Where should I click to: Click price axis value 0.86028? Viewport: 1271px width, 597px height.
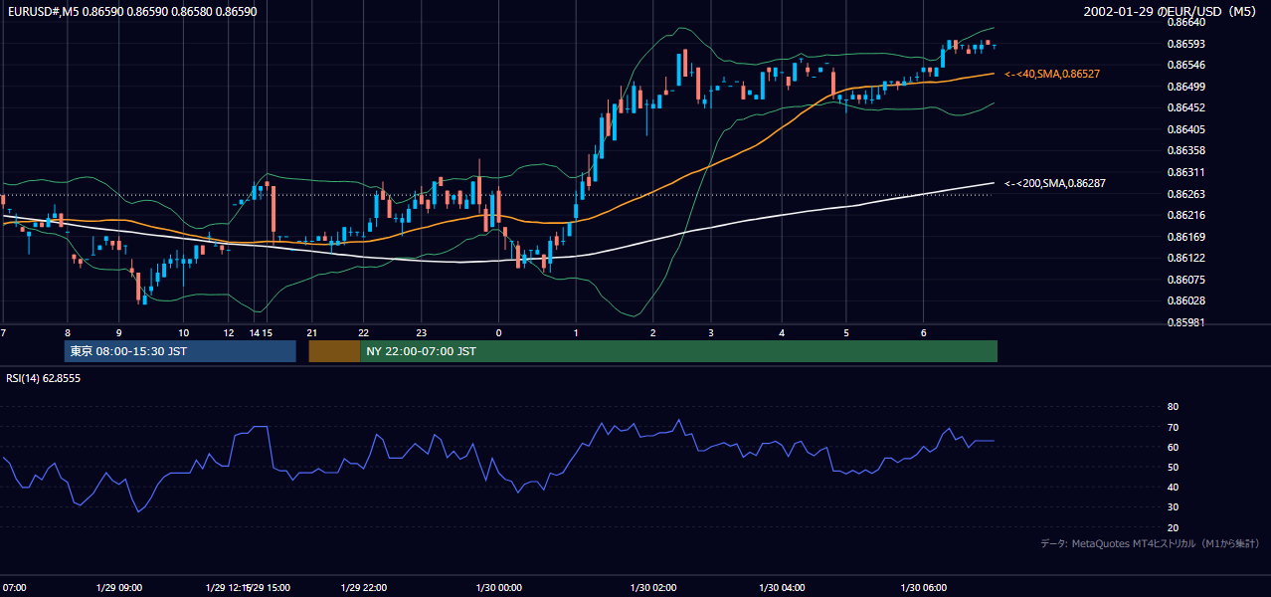pyautogui.click(x=1184, y=300)
